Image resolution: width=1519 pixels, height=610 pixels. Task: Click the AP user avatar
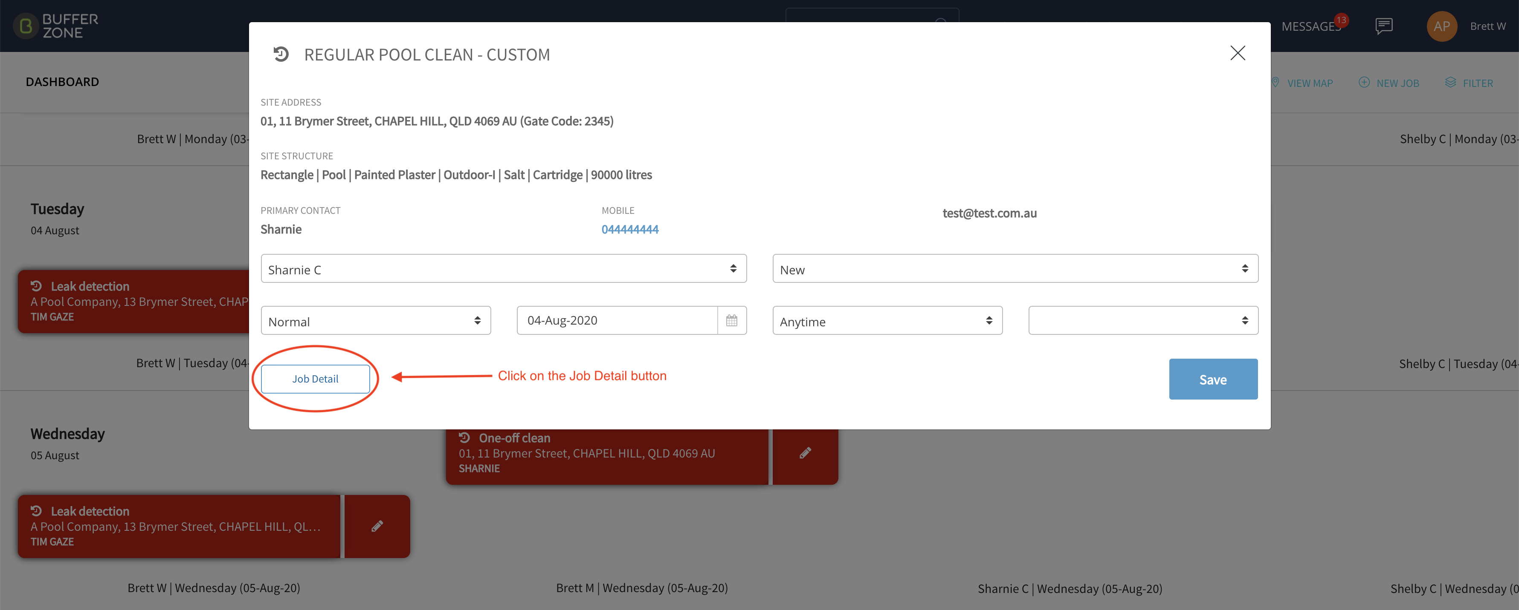(x=1442, y=26)
